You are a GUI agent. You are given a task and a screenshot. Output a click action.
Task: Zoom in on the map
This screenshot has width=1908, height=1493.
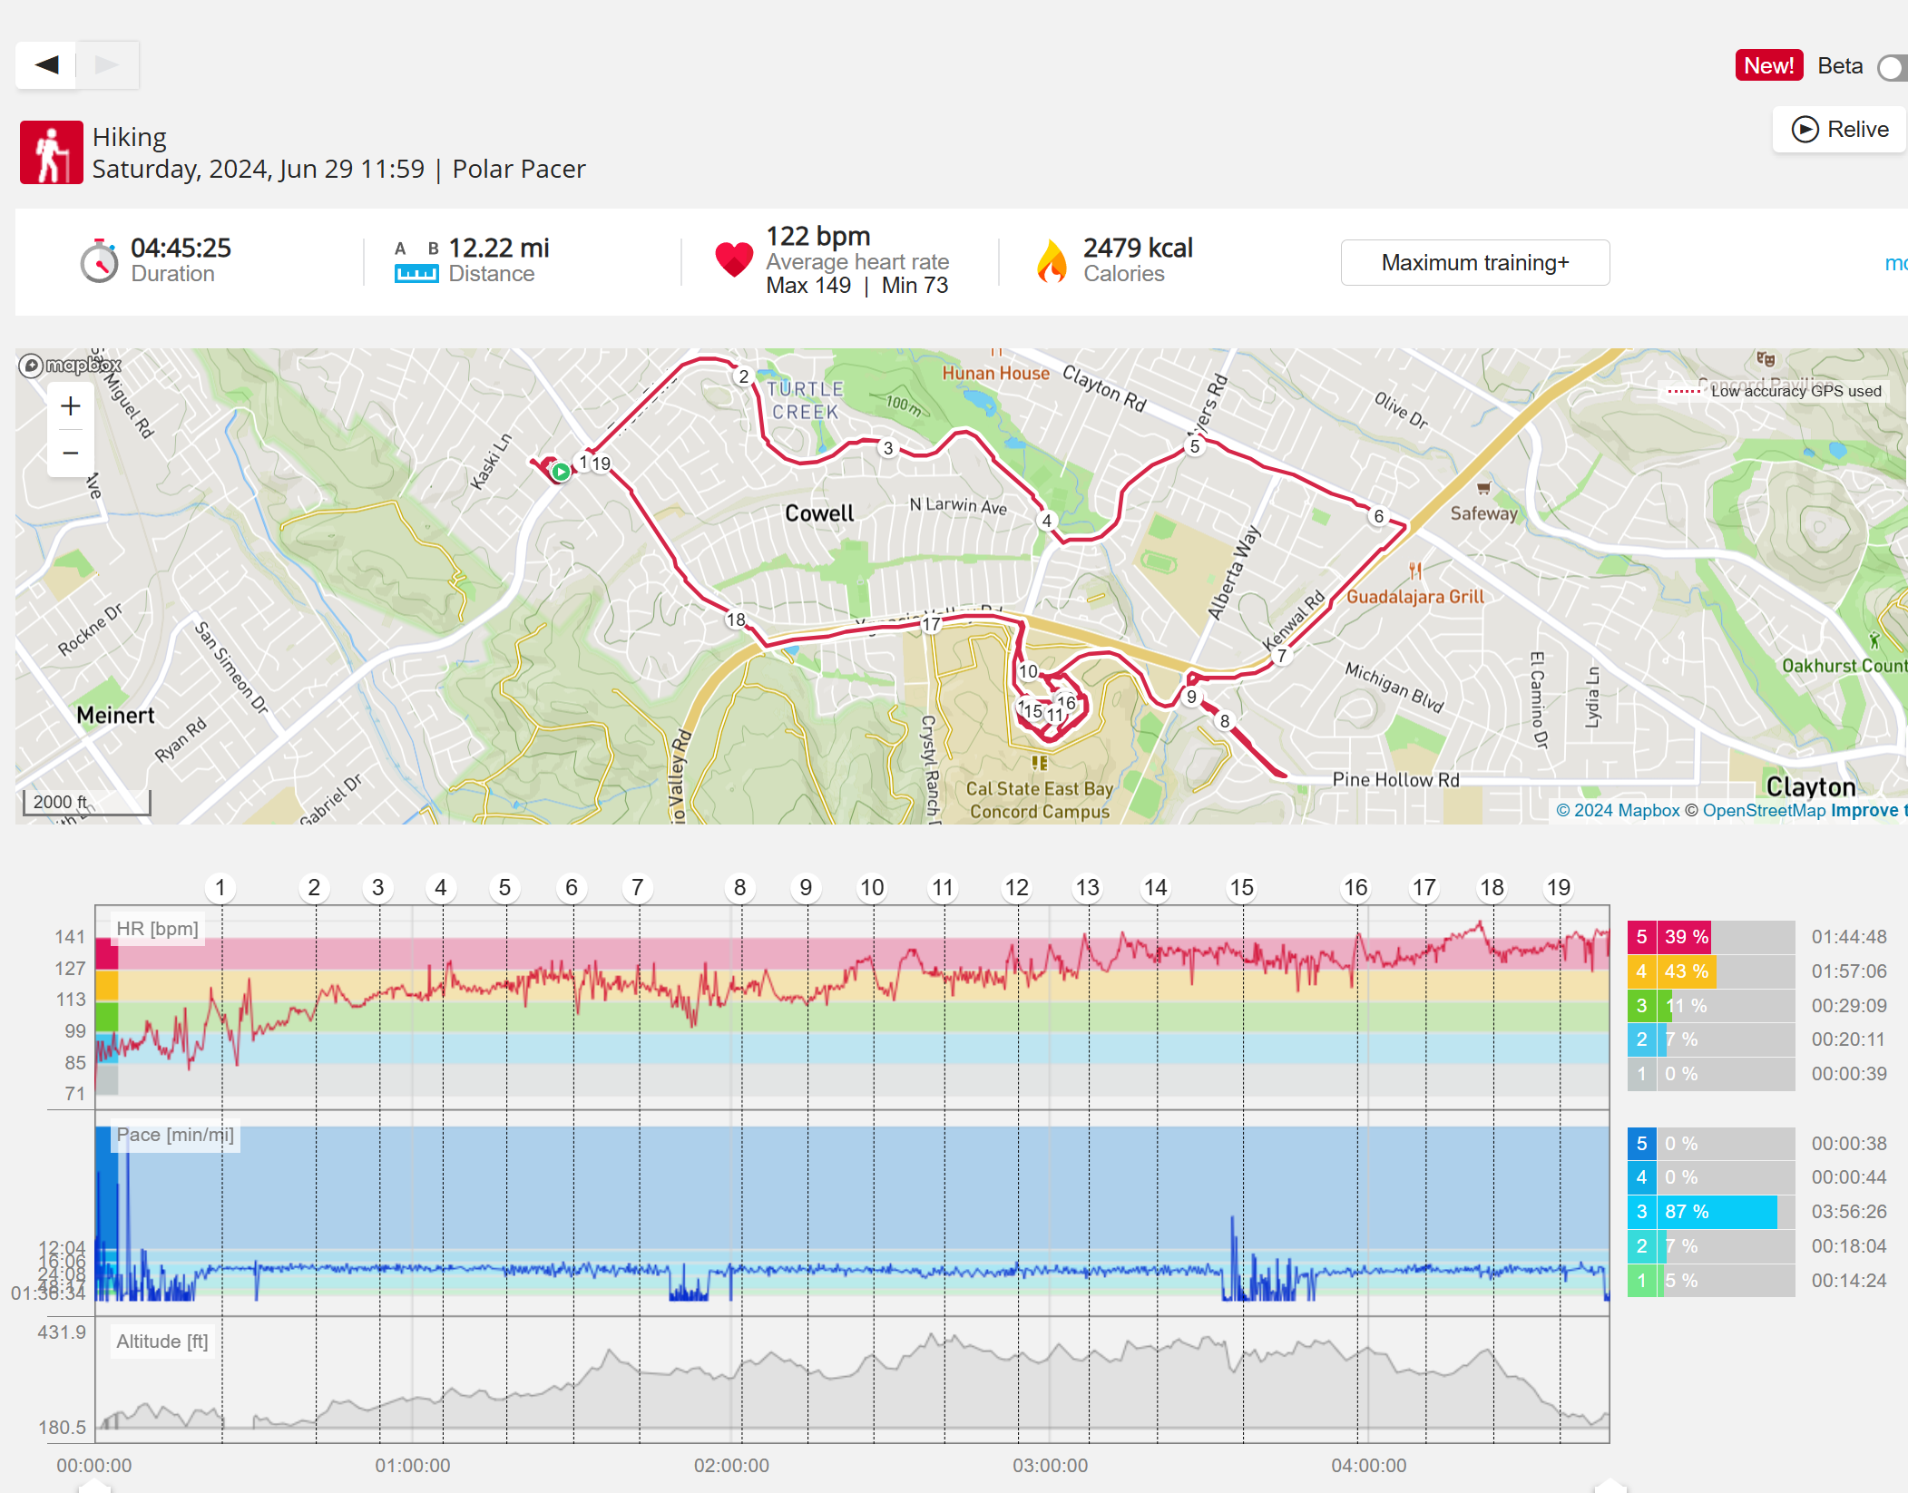tap(70, 406)
